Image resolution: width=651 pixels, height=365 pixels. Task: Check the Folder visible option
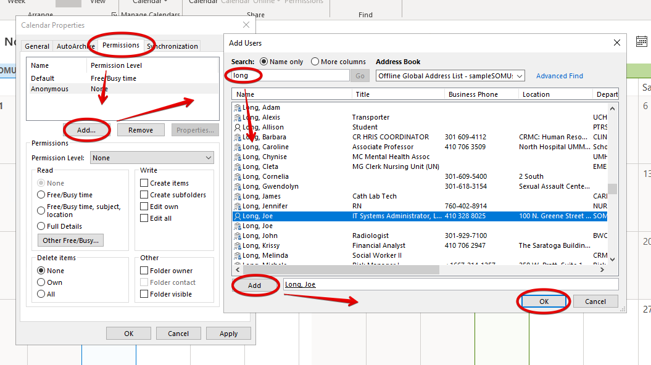(144, 294)
